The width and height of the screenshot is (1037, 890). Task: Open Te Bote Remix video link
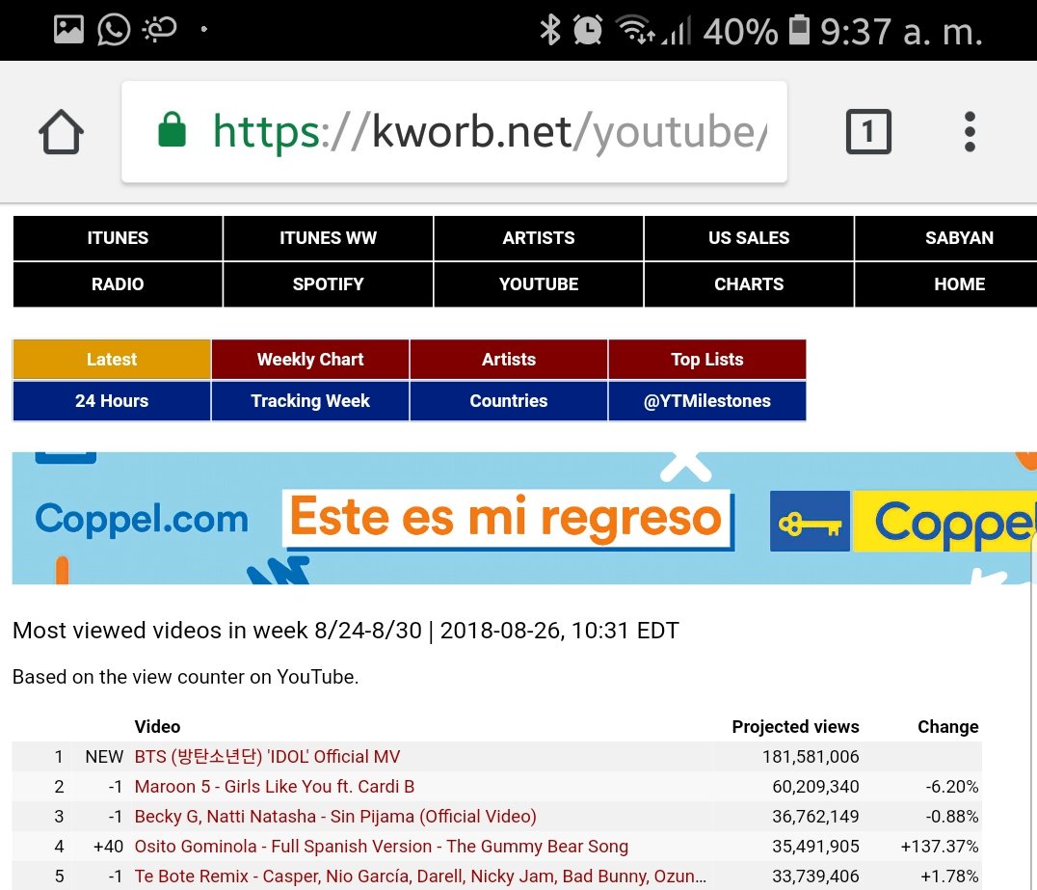coord(420,877)
